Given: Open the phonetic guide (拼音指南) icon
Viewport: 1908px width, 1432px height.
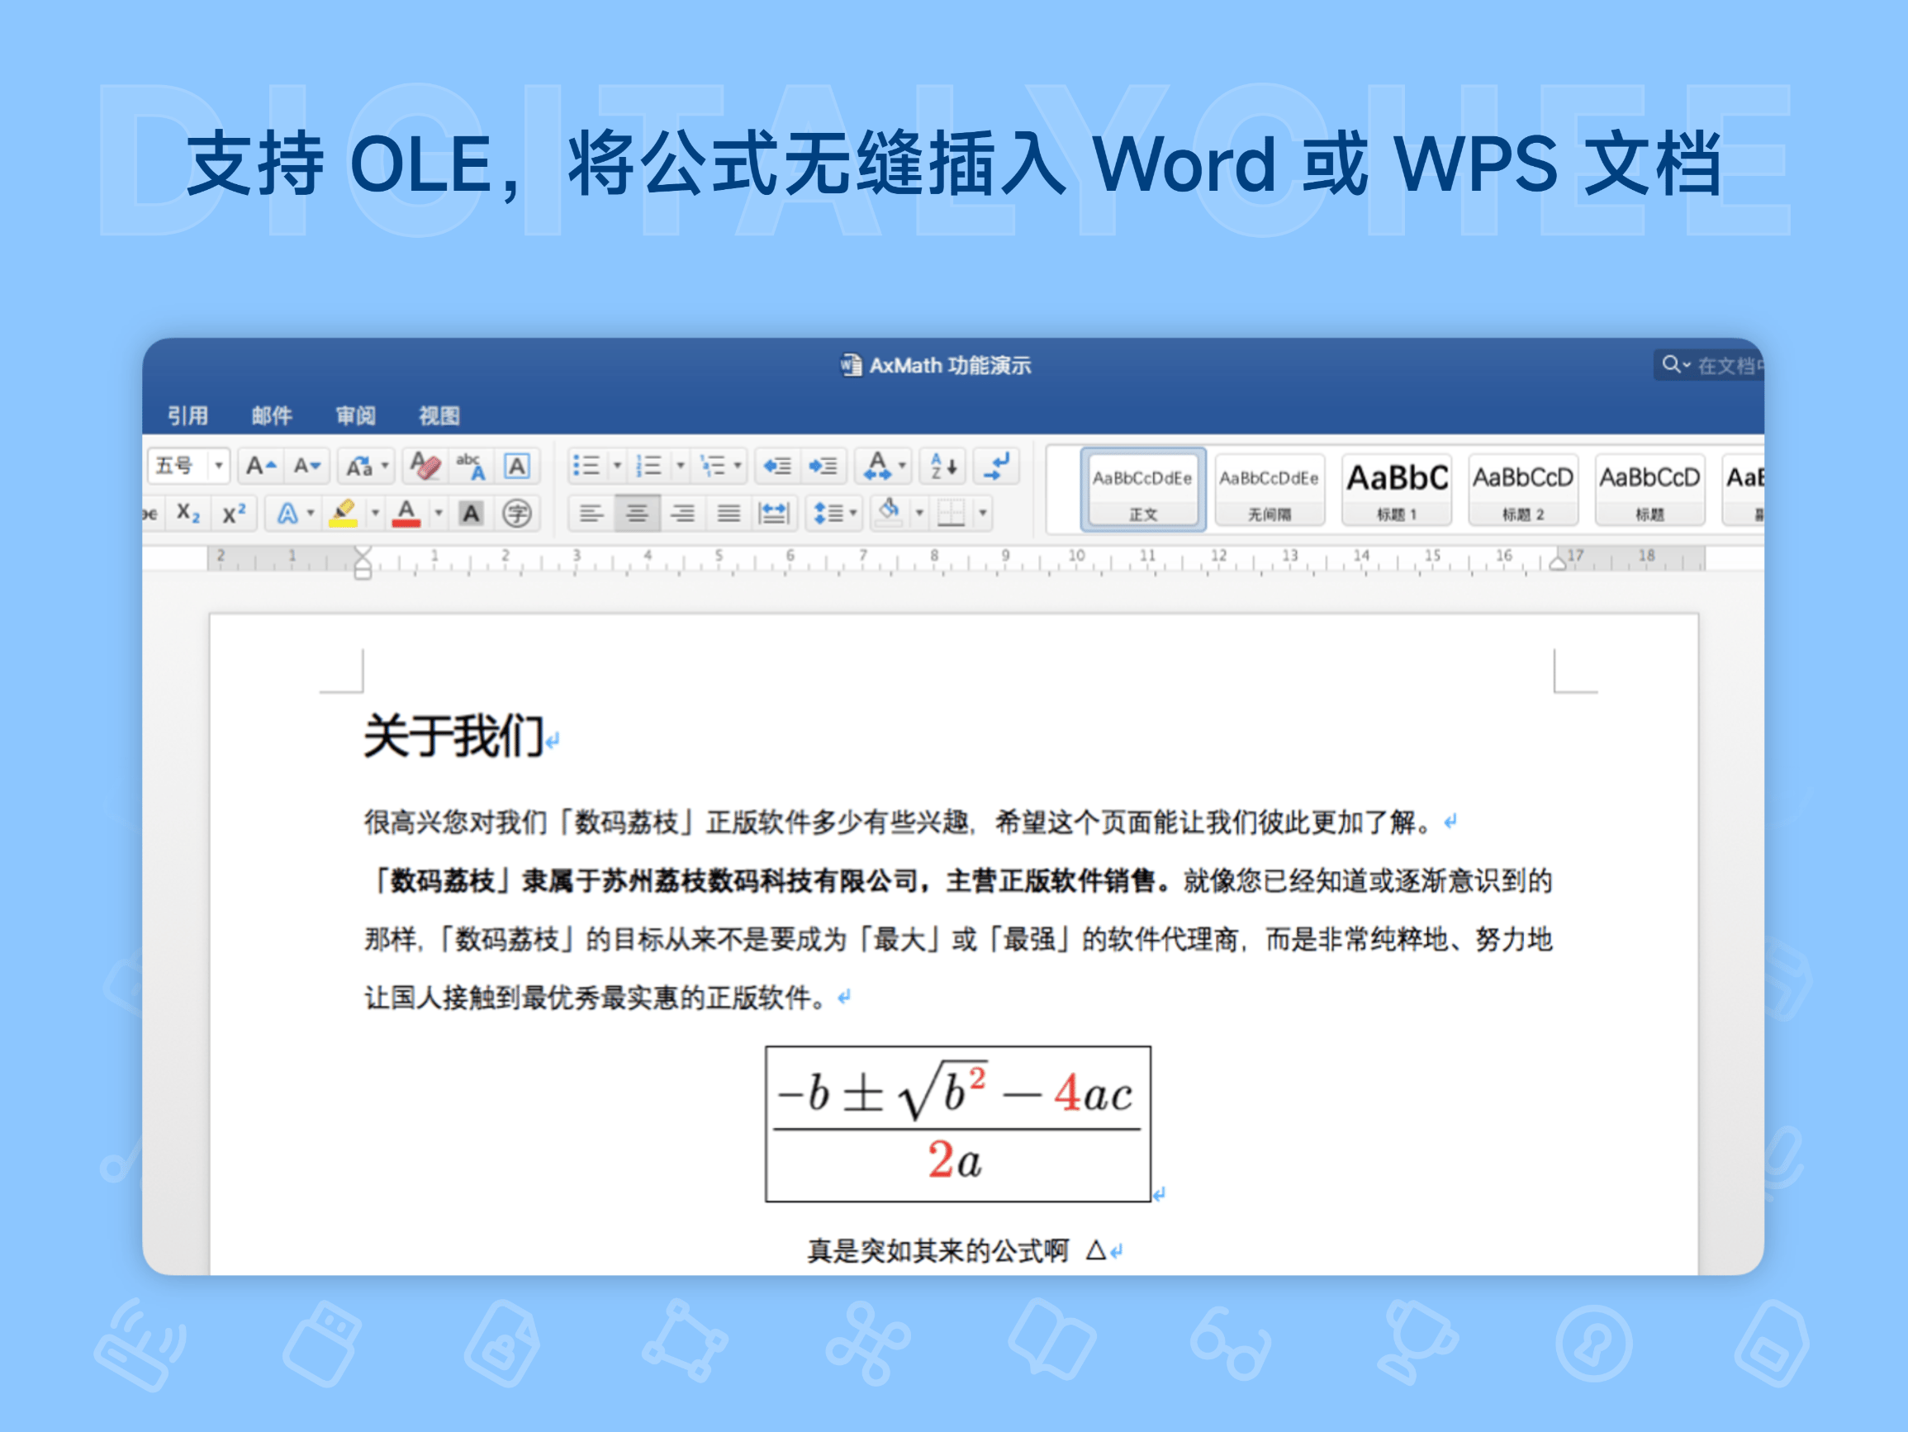Looking at the screenshot, I should (470, 467).
